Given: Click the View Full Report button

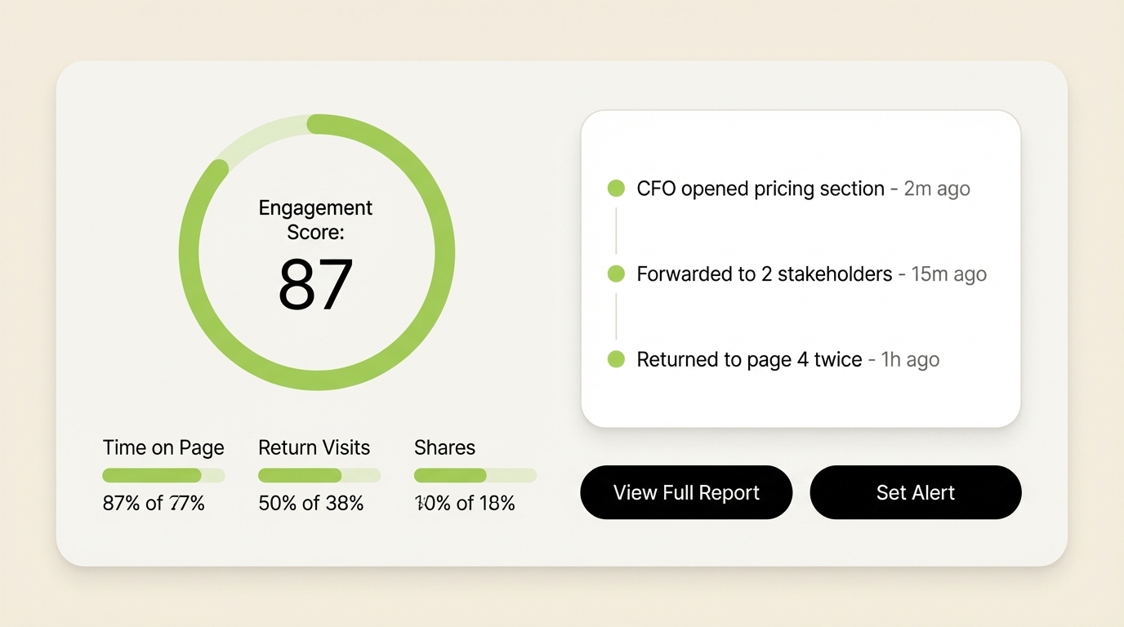Looking at the screenshot, I should tap(685, 492).
